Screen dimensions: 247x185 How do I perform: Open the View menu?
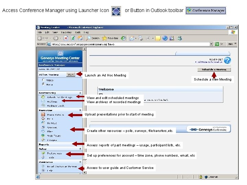55,32
